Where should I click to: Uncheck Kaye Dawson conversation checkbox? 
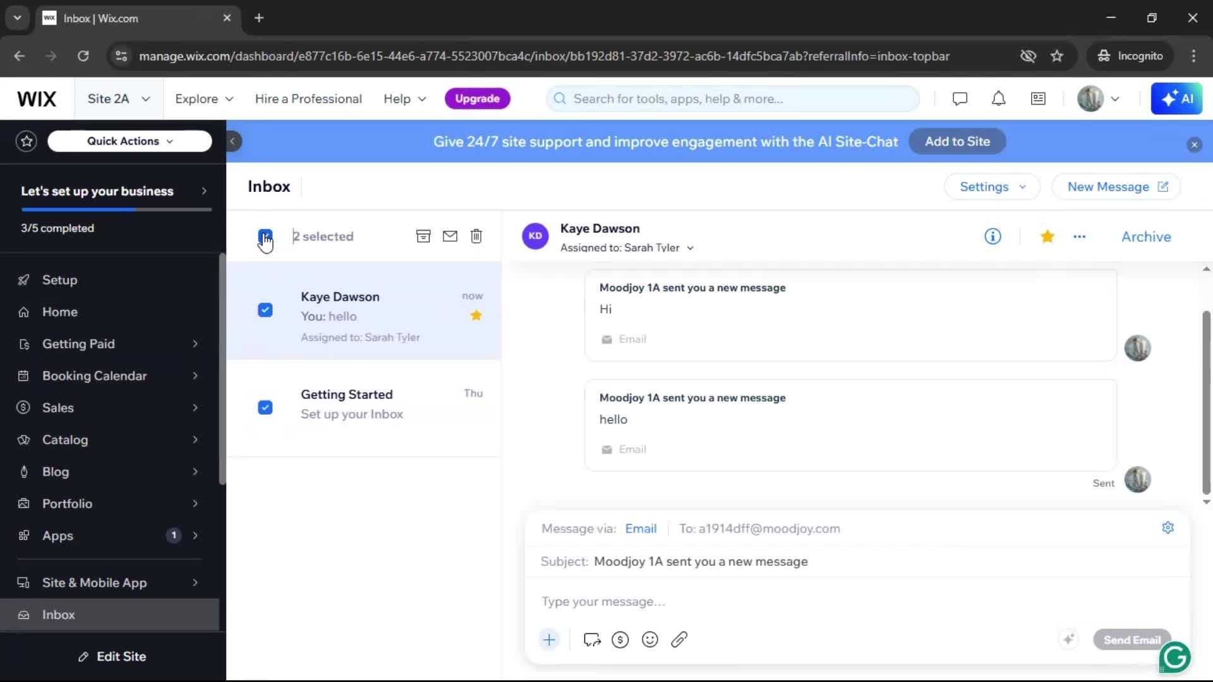265,310
